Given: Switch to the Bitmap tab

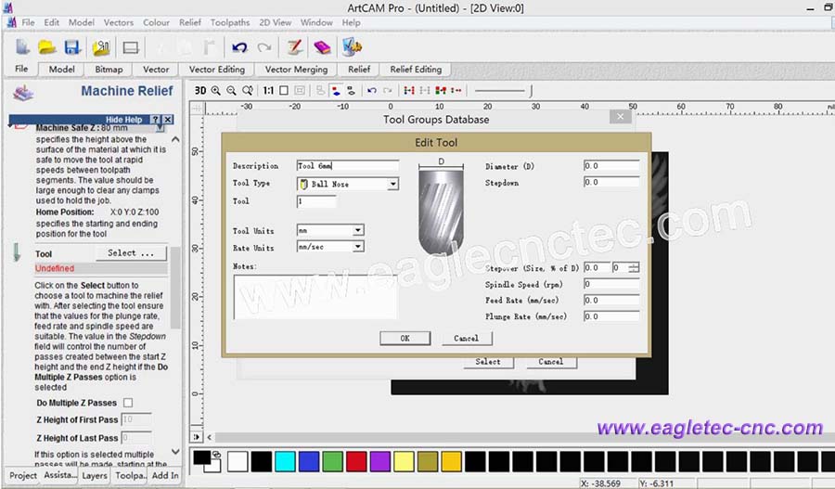Looking at the screenshot, I should point(109,70).
